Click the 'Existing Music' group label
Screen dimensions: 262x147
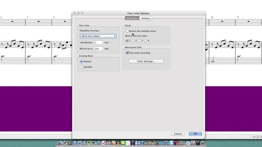pyautogui.click(x=86, y=56)
